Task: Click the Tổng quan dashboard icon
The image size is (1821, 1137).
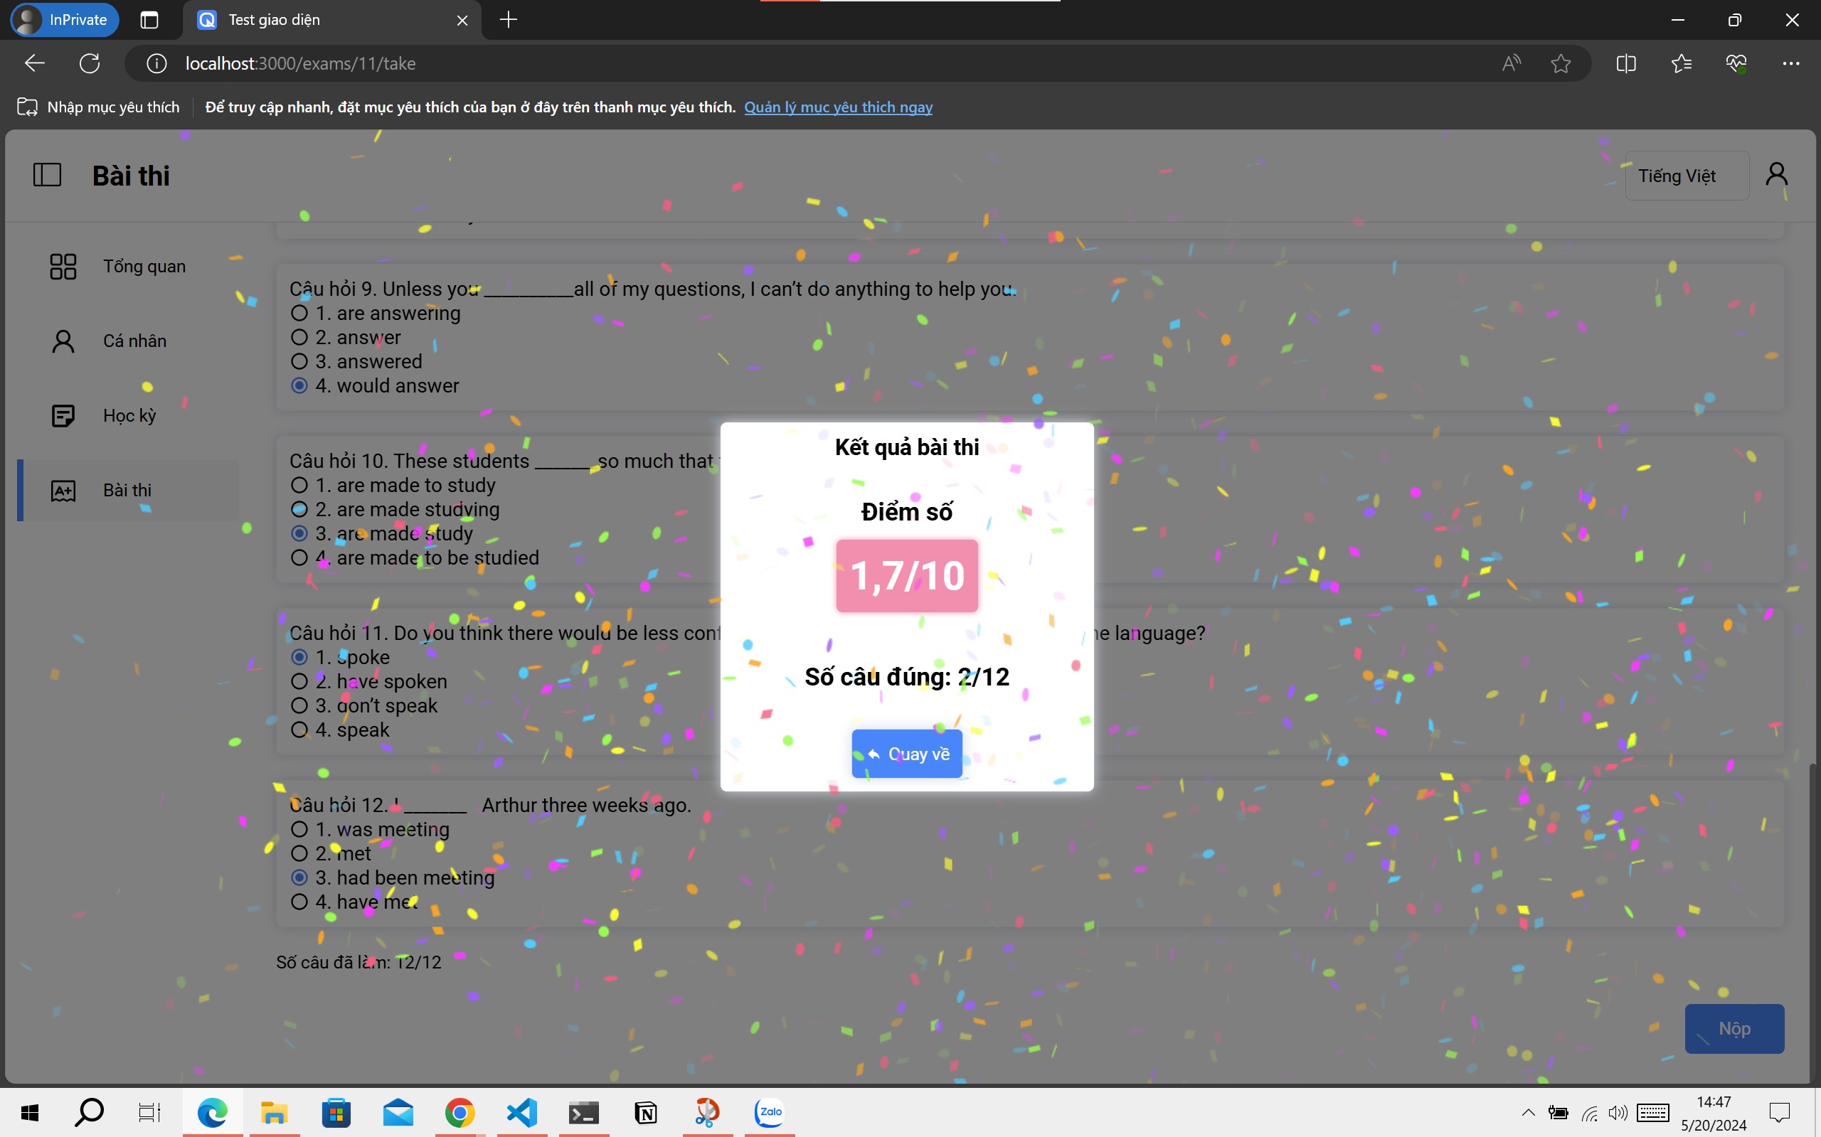Action: coord(63,266)
